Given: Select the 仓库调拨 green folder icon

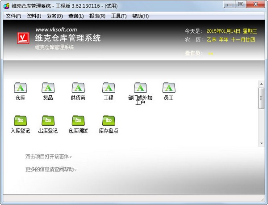Looking at the screenshot, I should 78,120.
